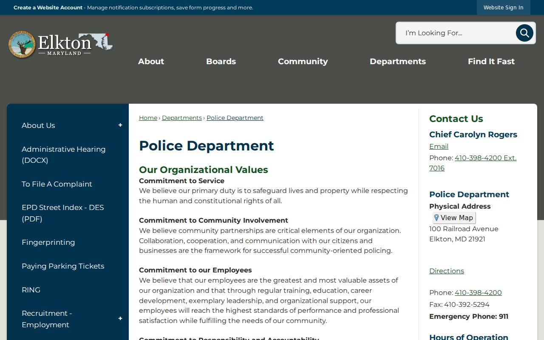Open the Community menu
Screen dimensions: 544x340
tap(303, 61)
